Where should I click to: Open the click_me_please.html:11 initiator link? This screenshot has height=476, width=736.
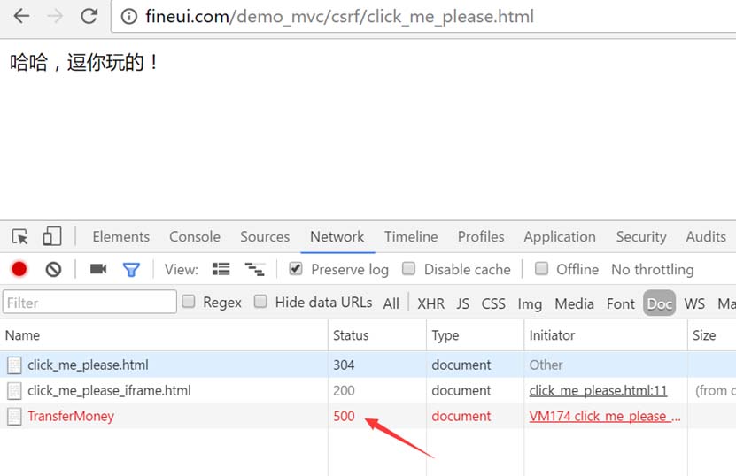pos(598,391)
